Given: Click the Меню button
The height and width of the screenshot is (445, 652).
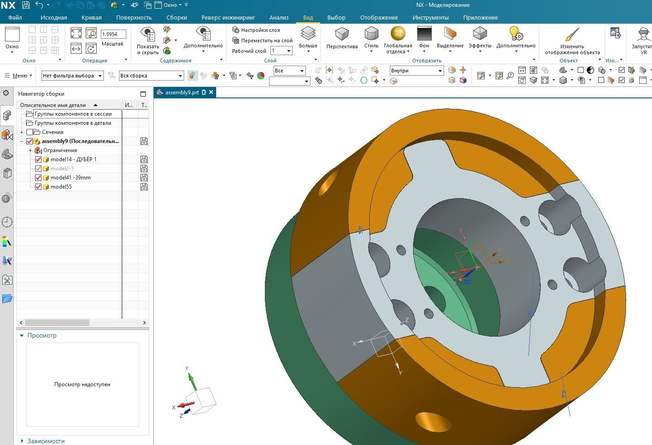Looking at the screenshot, I should (18, 76).
